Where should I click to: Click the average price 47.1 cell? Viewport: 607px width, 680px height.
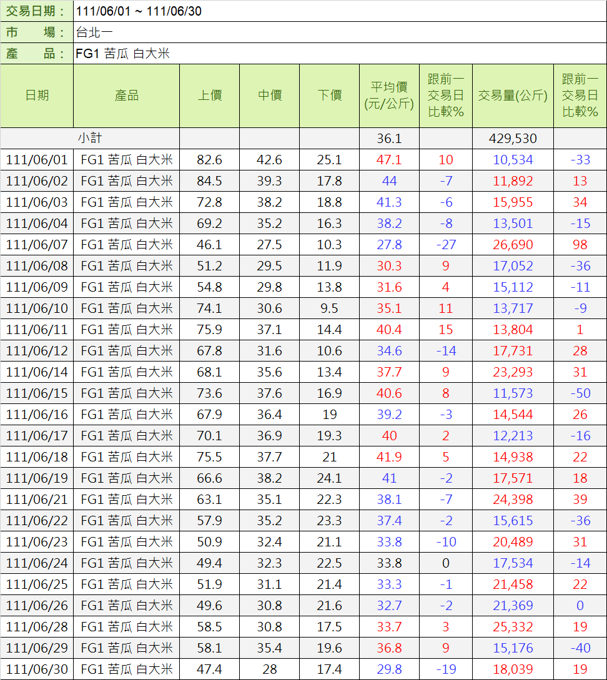point(389,160)
